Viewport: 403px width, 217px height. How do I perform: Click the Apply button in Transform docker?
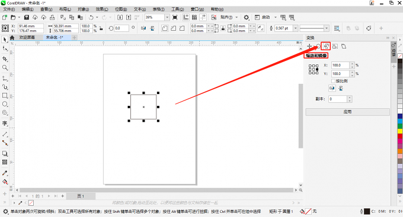(x=347, y=112)
